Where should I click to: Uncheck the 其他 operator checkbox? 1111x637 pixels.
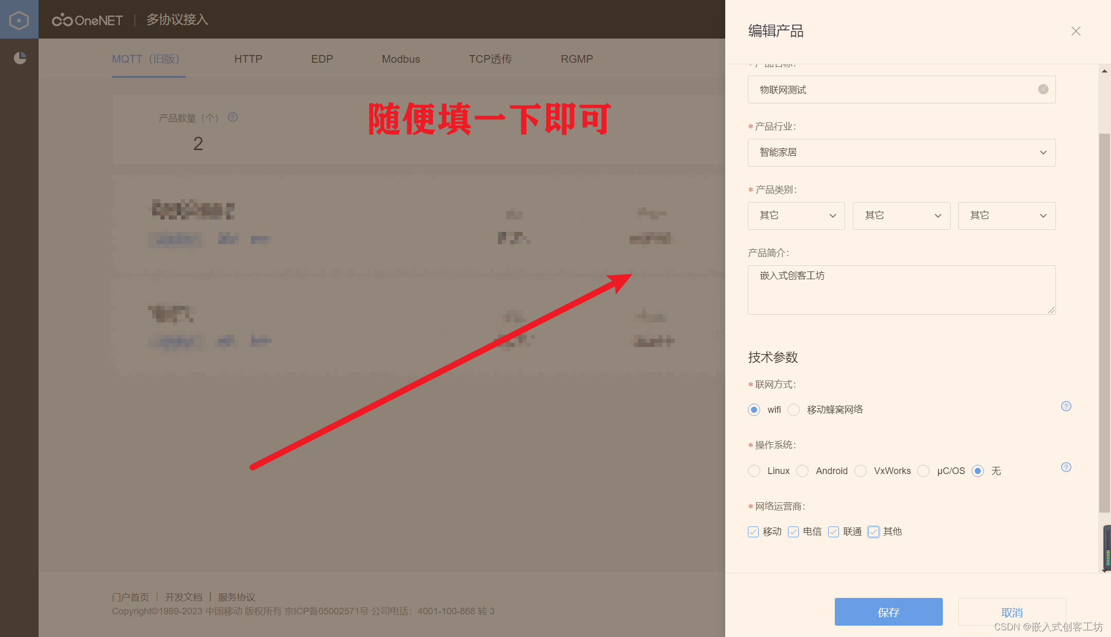click(873, 532)
